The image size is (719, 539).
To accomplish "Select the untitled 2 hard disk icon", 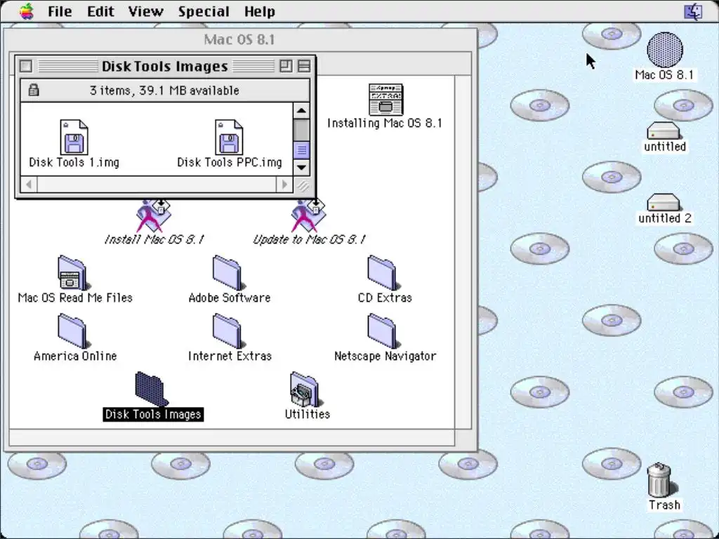I will [x=663, y=202].
